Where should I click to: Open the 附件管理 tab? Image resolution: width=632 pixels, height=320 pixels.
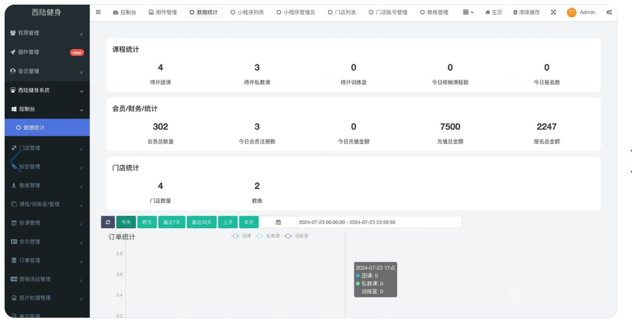[x=163, y=12]
